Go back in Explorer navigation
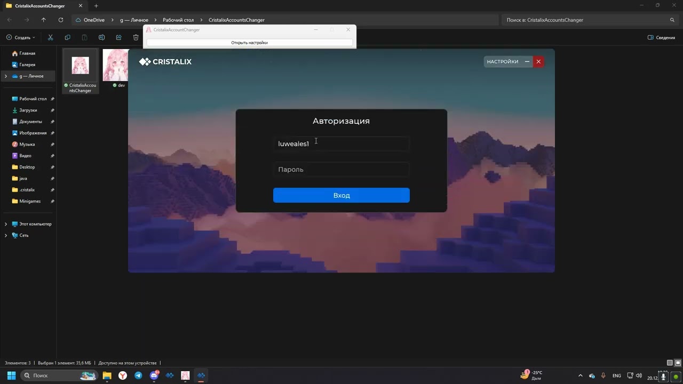Image resolution: width=683 pixels, height=384 pixels. (10, 20)
